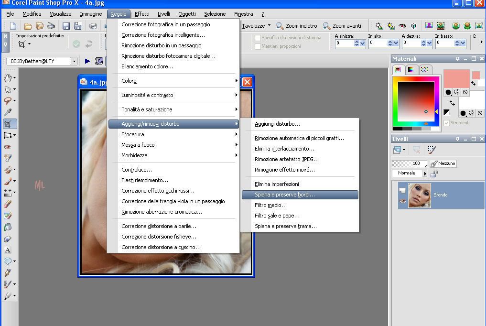The image size is (486, 326).
Task: Click the layer lock transparency icon
Action: pyautogui.click(x=434, y=174)
